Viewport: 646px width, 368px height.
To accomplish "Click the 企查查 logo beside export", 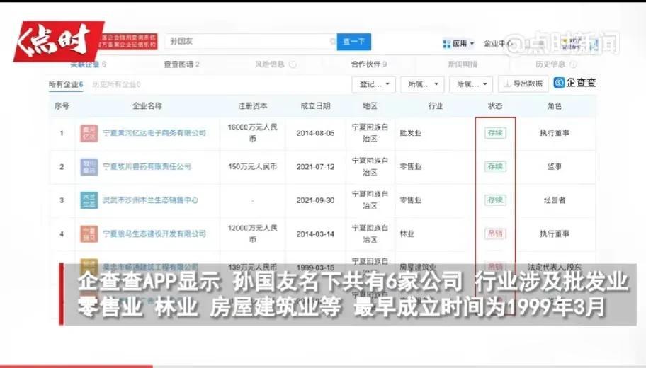I will [x=574, y=83].
